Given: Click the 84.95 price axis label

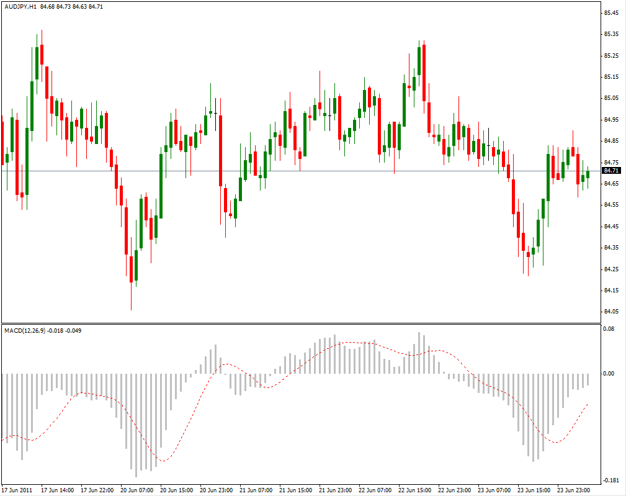Looking at the screenshot, I should 611,119.
